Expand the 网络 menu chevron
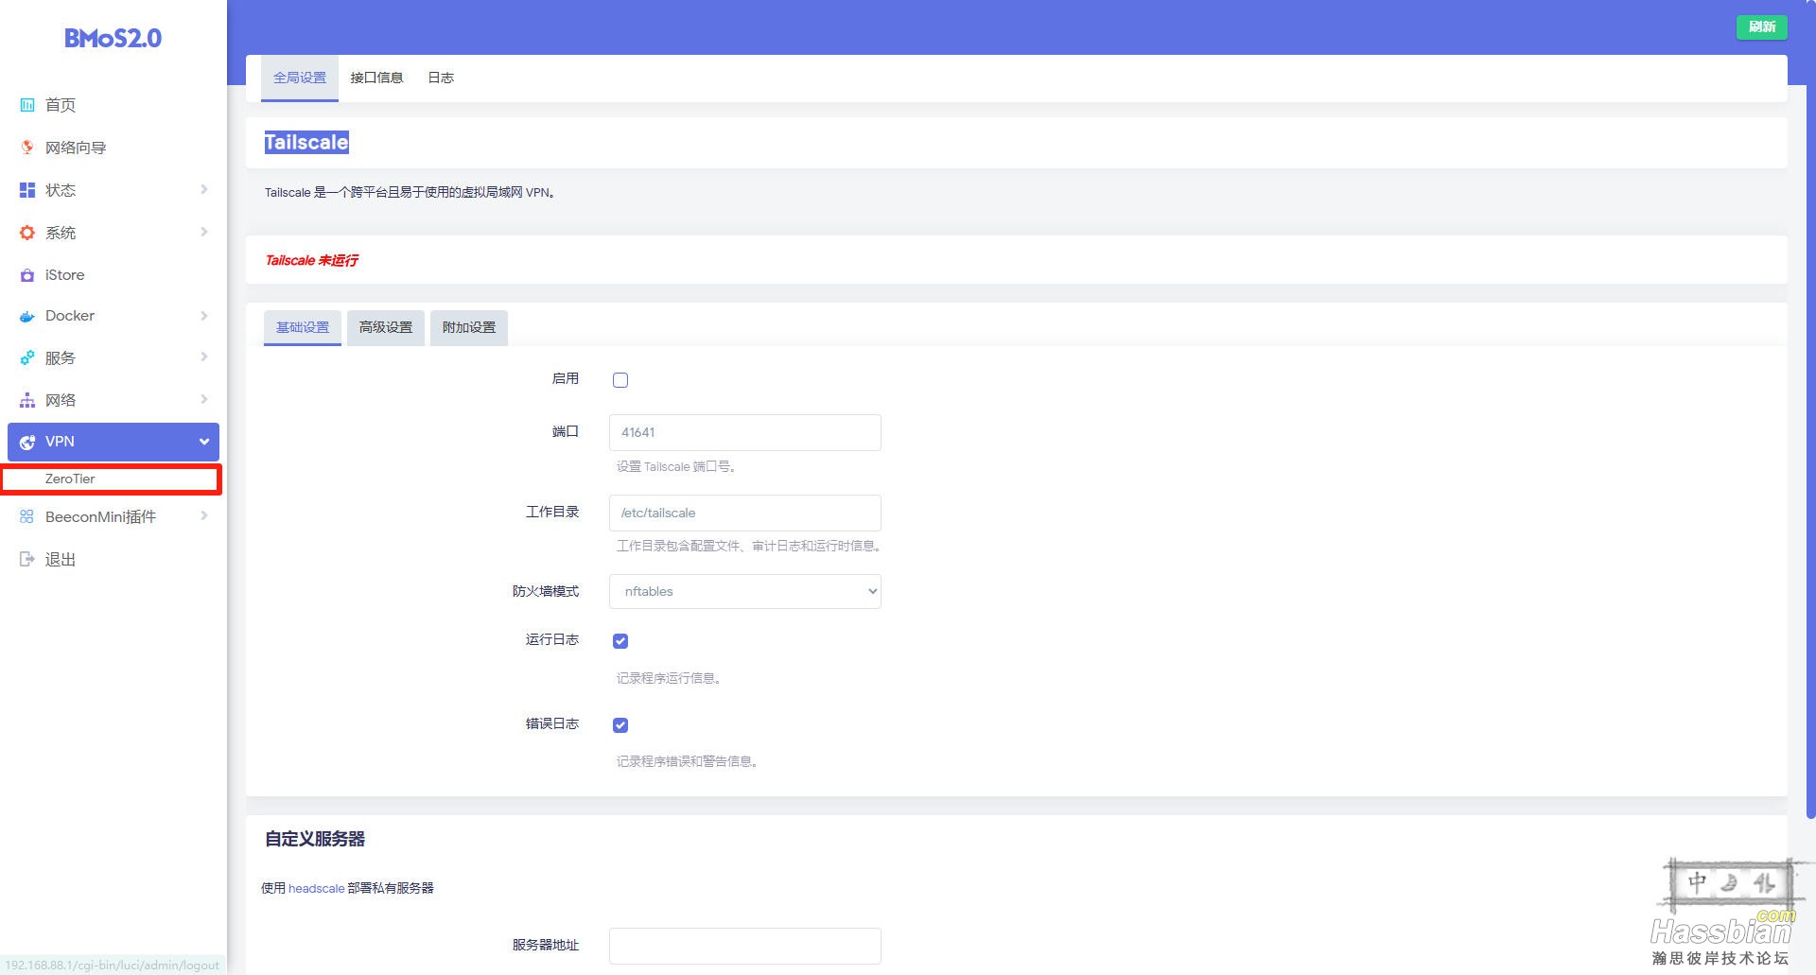The width and height of the screenshot is (1816, 975). [203, 399]
